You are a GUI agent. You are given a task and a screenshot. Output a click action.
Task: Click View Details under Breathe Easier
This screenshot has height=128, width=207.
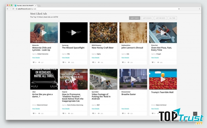click(x=125, y=109)
